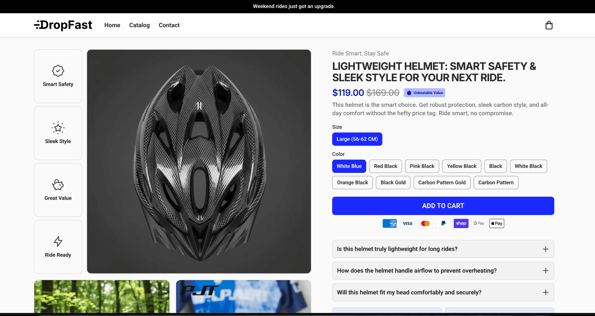
Task: Expand the comfortable fit FAQ question
Action: [443, 292]
